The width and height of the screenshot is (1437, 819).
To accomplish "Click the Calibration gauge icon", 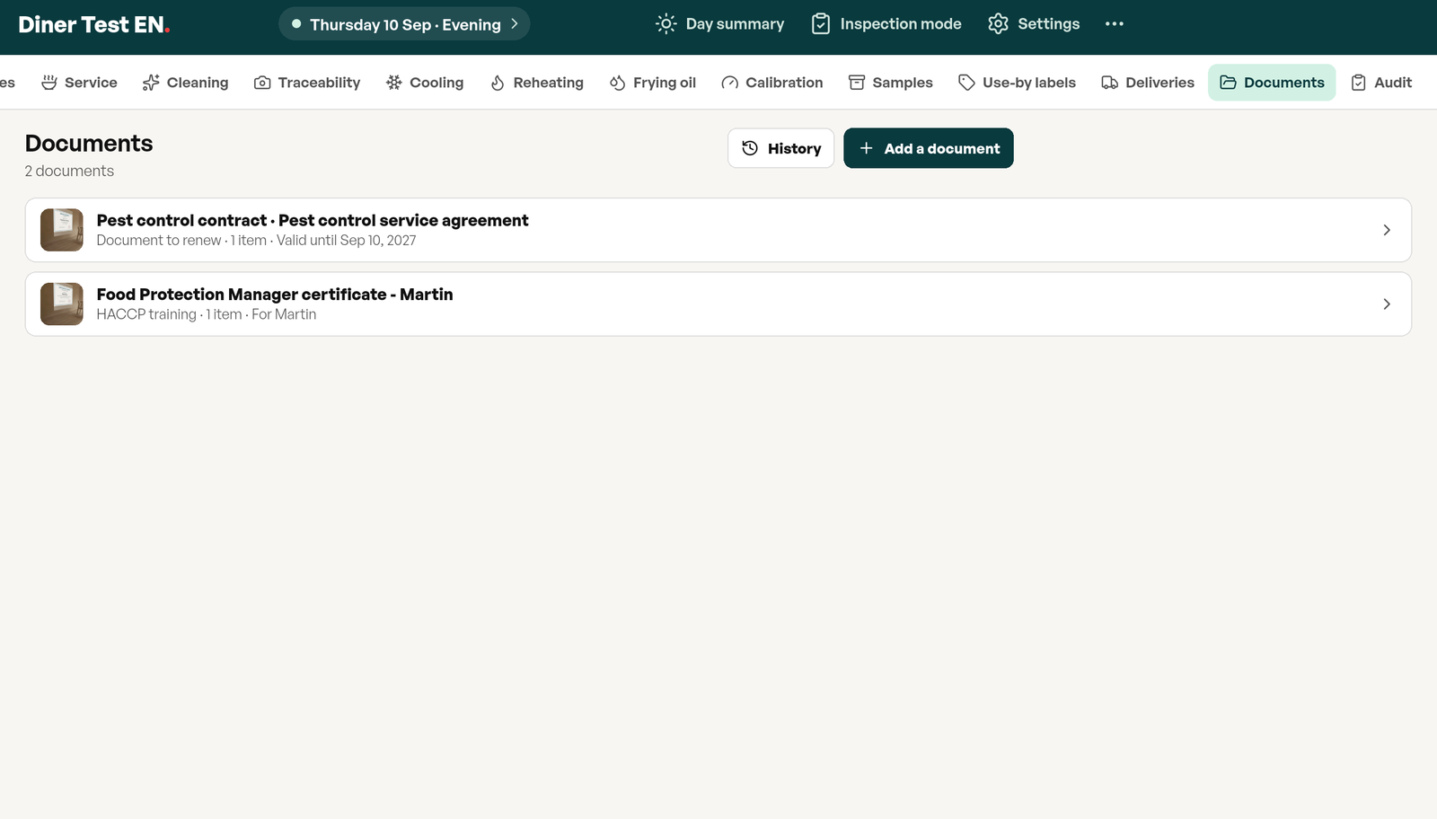I will [730, 83].
